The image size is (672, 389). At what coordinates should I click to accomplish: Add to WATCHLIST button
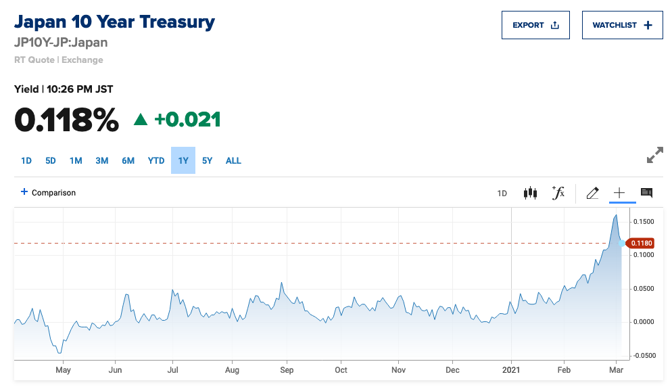pyautogui.click(x=622, y=25)
